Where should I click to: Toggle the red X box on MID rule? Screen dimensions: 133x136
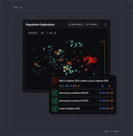[55, 81]
